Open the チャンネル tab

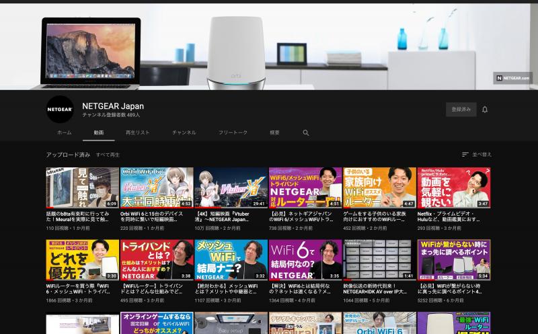[x=184, y=132]
